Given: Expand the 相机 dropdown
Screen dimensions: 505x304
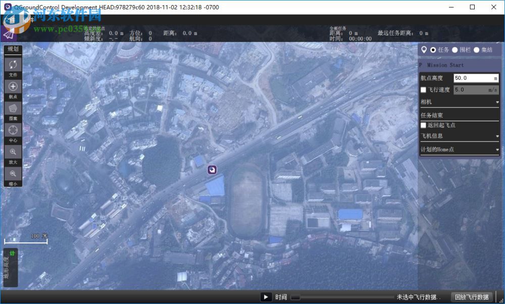Looking at the screenshot, I should point(460,102).
